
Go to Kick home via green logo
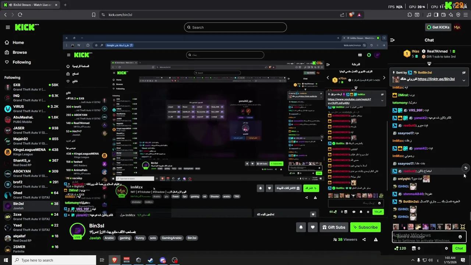click(26, 27)
